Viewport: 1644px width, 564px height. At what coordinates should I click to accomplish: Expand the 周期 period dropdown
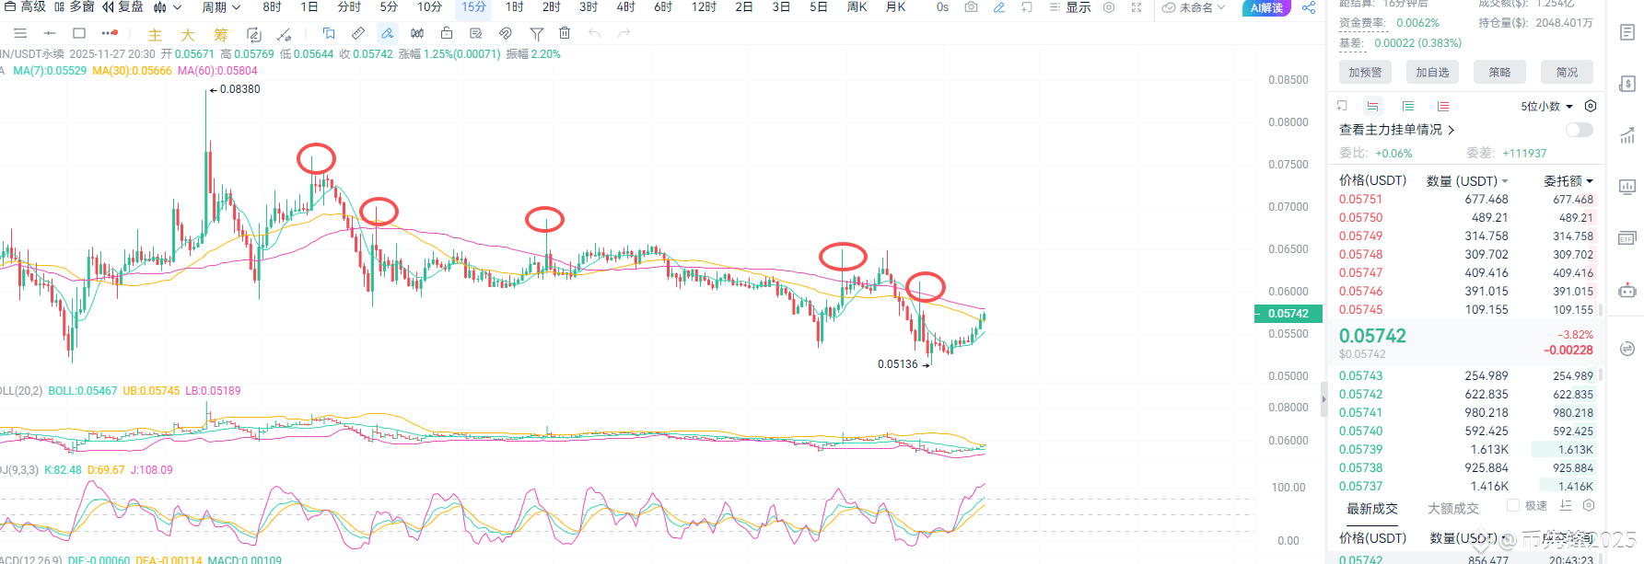221,7
